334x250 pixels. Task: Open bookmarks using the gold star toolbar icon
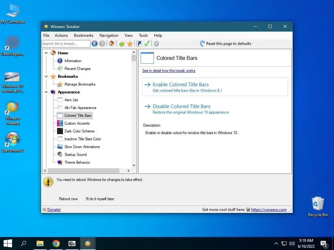[130, 44]
